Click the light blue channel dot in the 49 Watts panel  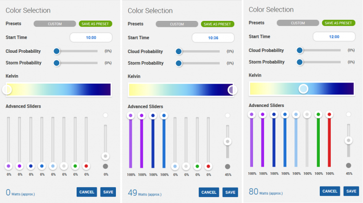tap(175, 166)
